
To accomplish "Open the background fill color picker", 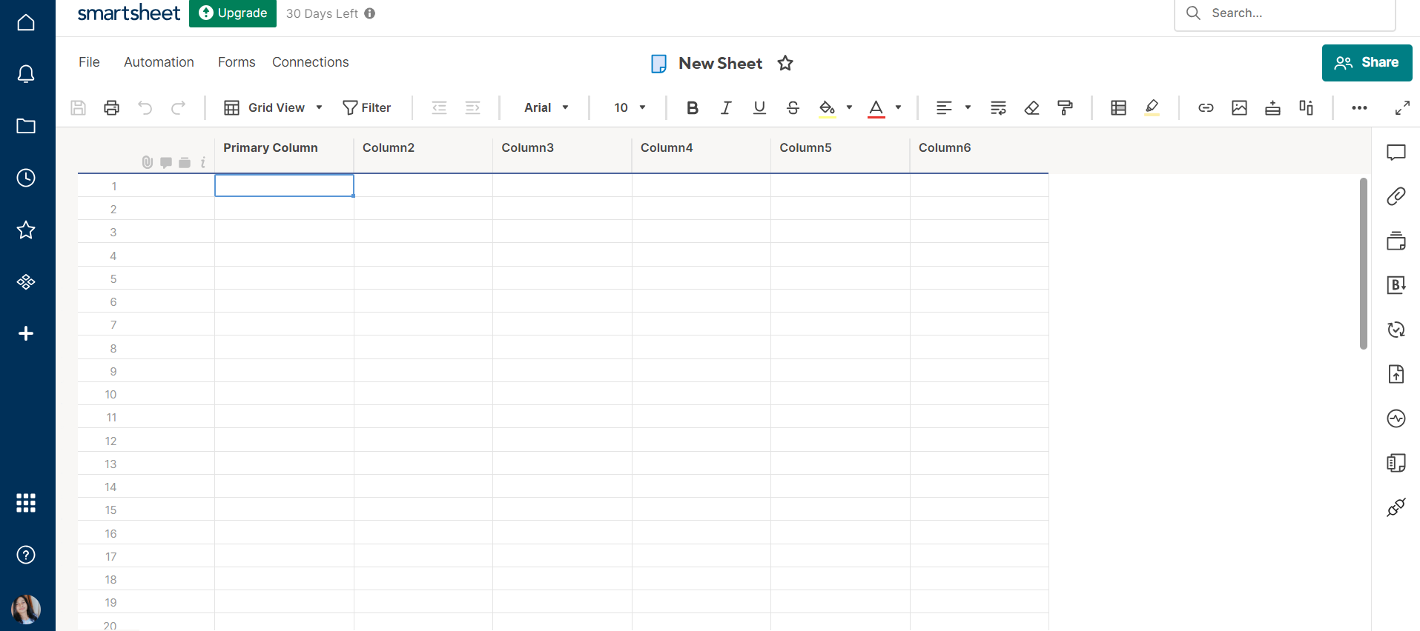I will pos(827,108).
